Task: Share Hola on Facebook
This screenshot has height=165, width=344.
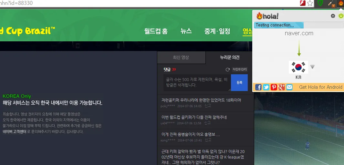Action: pos(258,87)
